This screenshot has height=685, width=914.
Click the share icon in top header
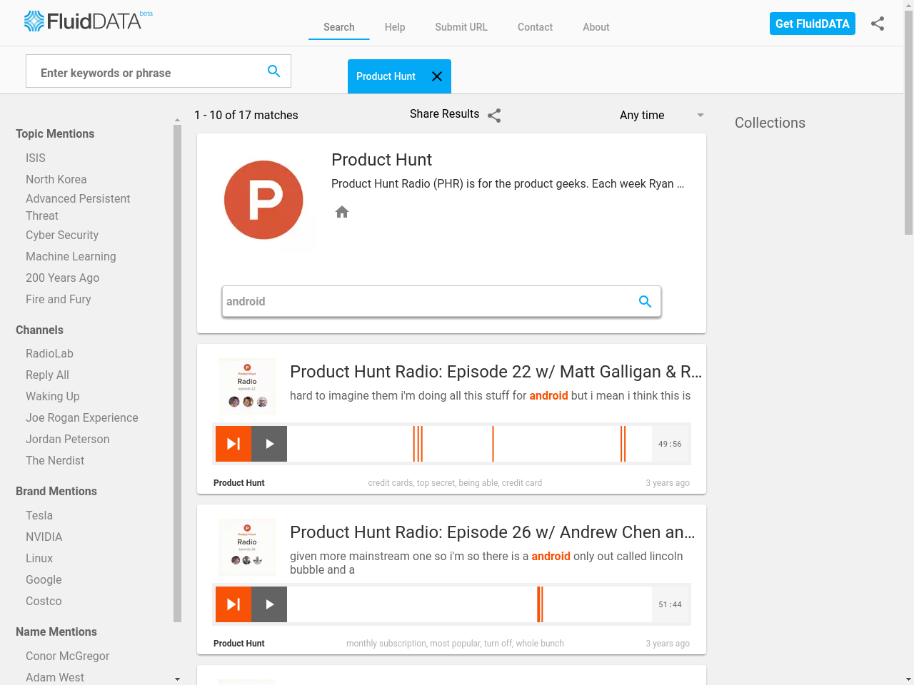click(878, 24)
